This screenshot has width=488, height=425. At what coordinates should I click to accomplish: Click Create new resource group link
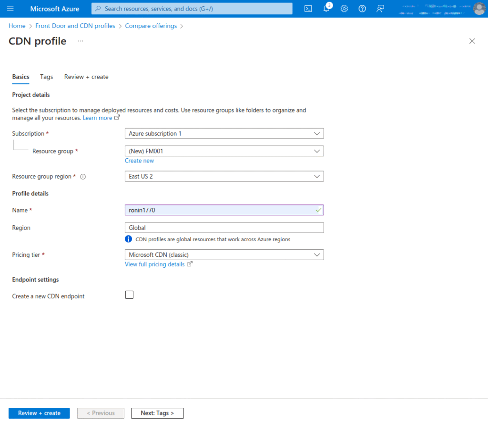tap(140, 161)
